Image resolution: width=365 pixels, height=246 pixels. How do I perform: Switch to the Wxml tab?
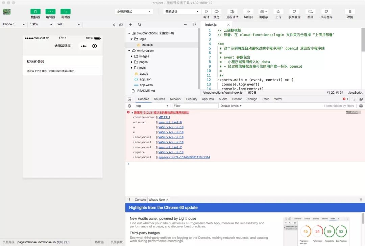(278, 99)
